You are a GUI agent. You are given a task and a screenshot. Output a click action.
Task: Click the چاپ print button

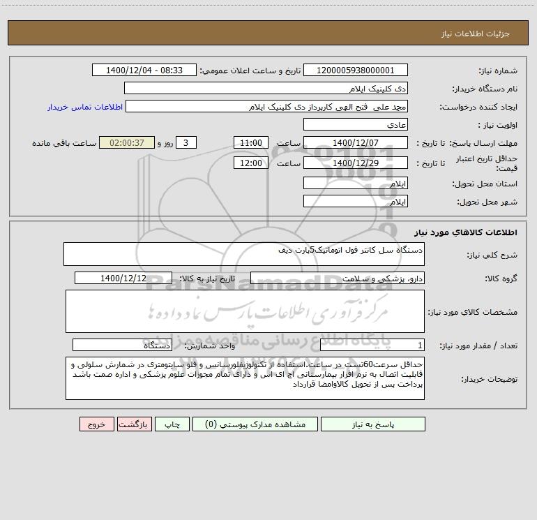(172, 424)
